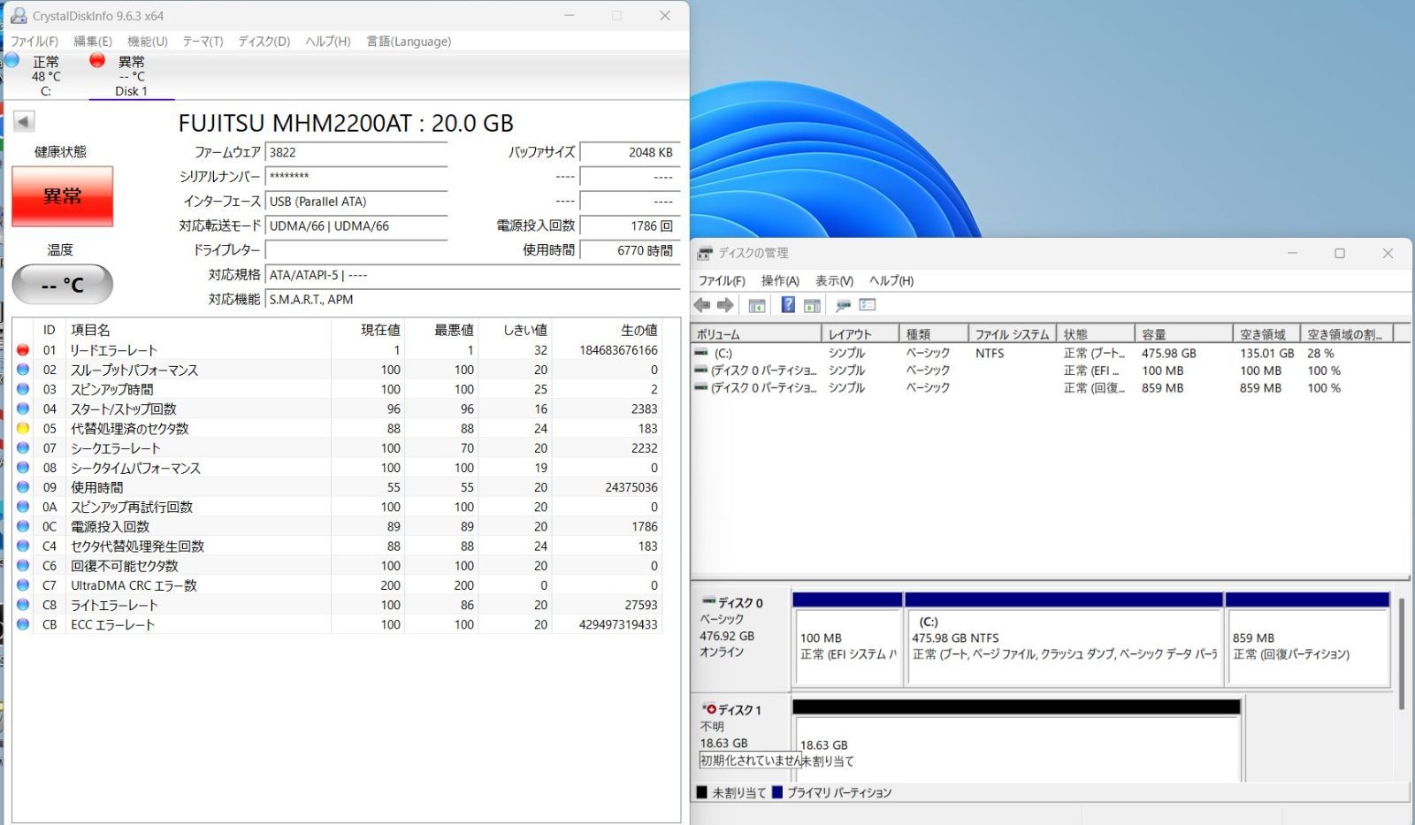The height and width of the screenshot is (825, 1415).
Task: Sort by 空き領域 column header
Action: pos(1266,334)
